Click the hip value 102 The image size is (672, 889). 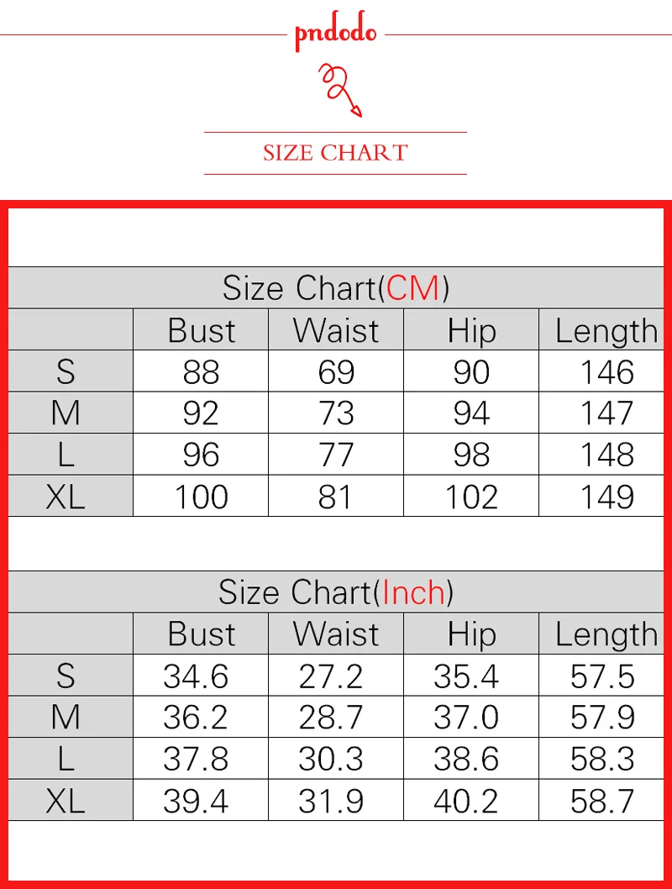pyautogui.click(x=471, y=497)
